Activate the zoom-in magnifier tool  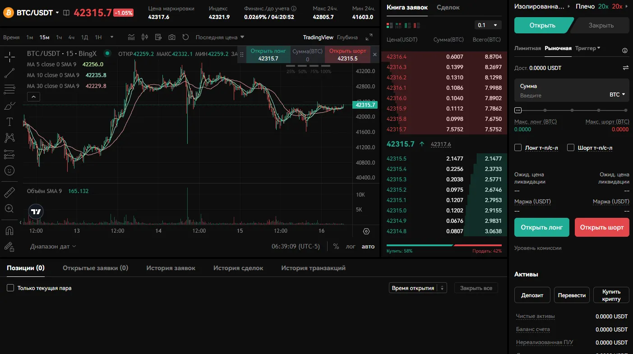(x=9, y=208)
